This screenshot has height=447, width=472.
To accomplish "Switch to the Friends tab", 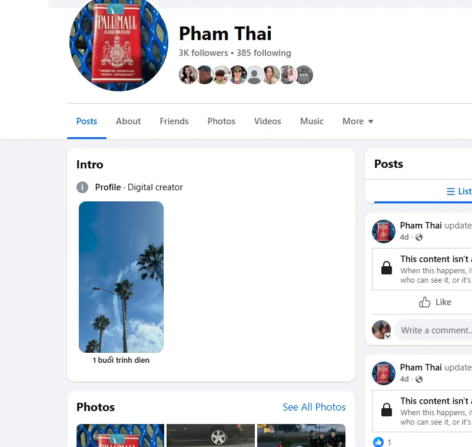I will tap(174, 121).
